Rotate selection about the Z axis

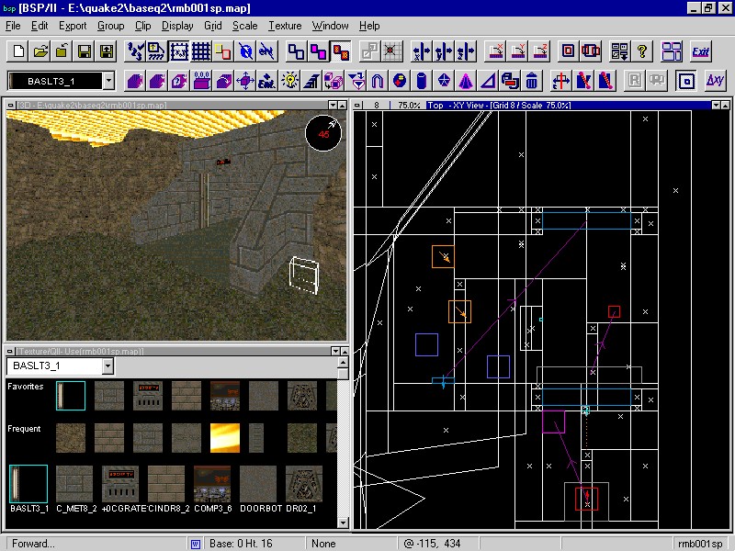(539, 51)
